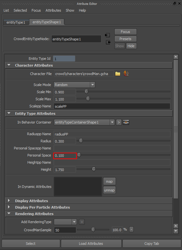Click the Presets button
This screenshot has width=182, height=250.
pyautogui.click(x=125, y=39)
